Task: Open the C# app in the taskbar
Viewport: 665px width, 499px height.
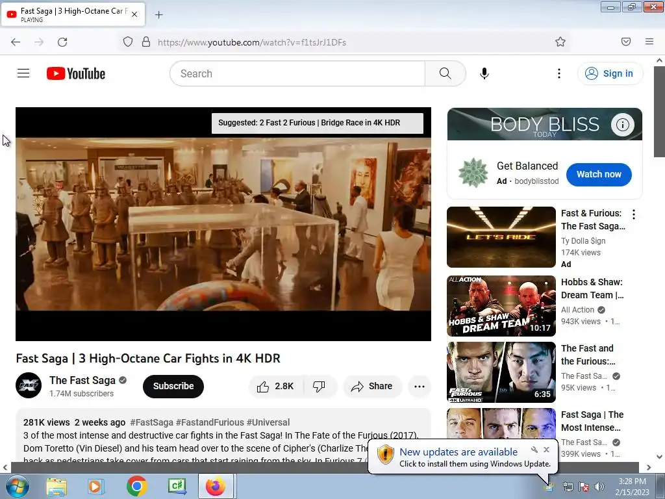Action: [177, 486]
